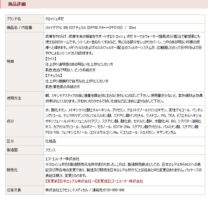The width and height of the screenshot is (208, 198).
Task: Click the ingredients text starting 水、酸化チタン
Action: click(x=124, y=121)
